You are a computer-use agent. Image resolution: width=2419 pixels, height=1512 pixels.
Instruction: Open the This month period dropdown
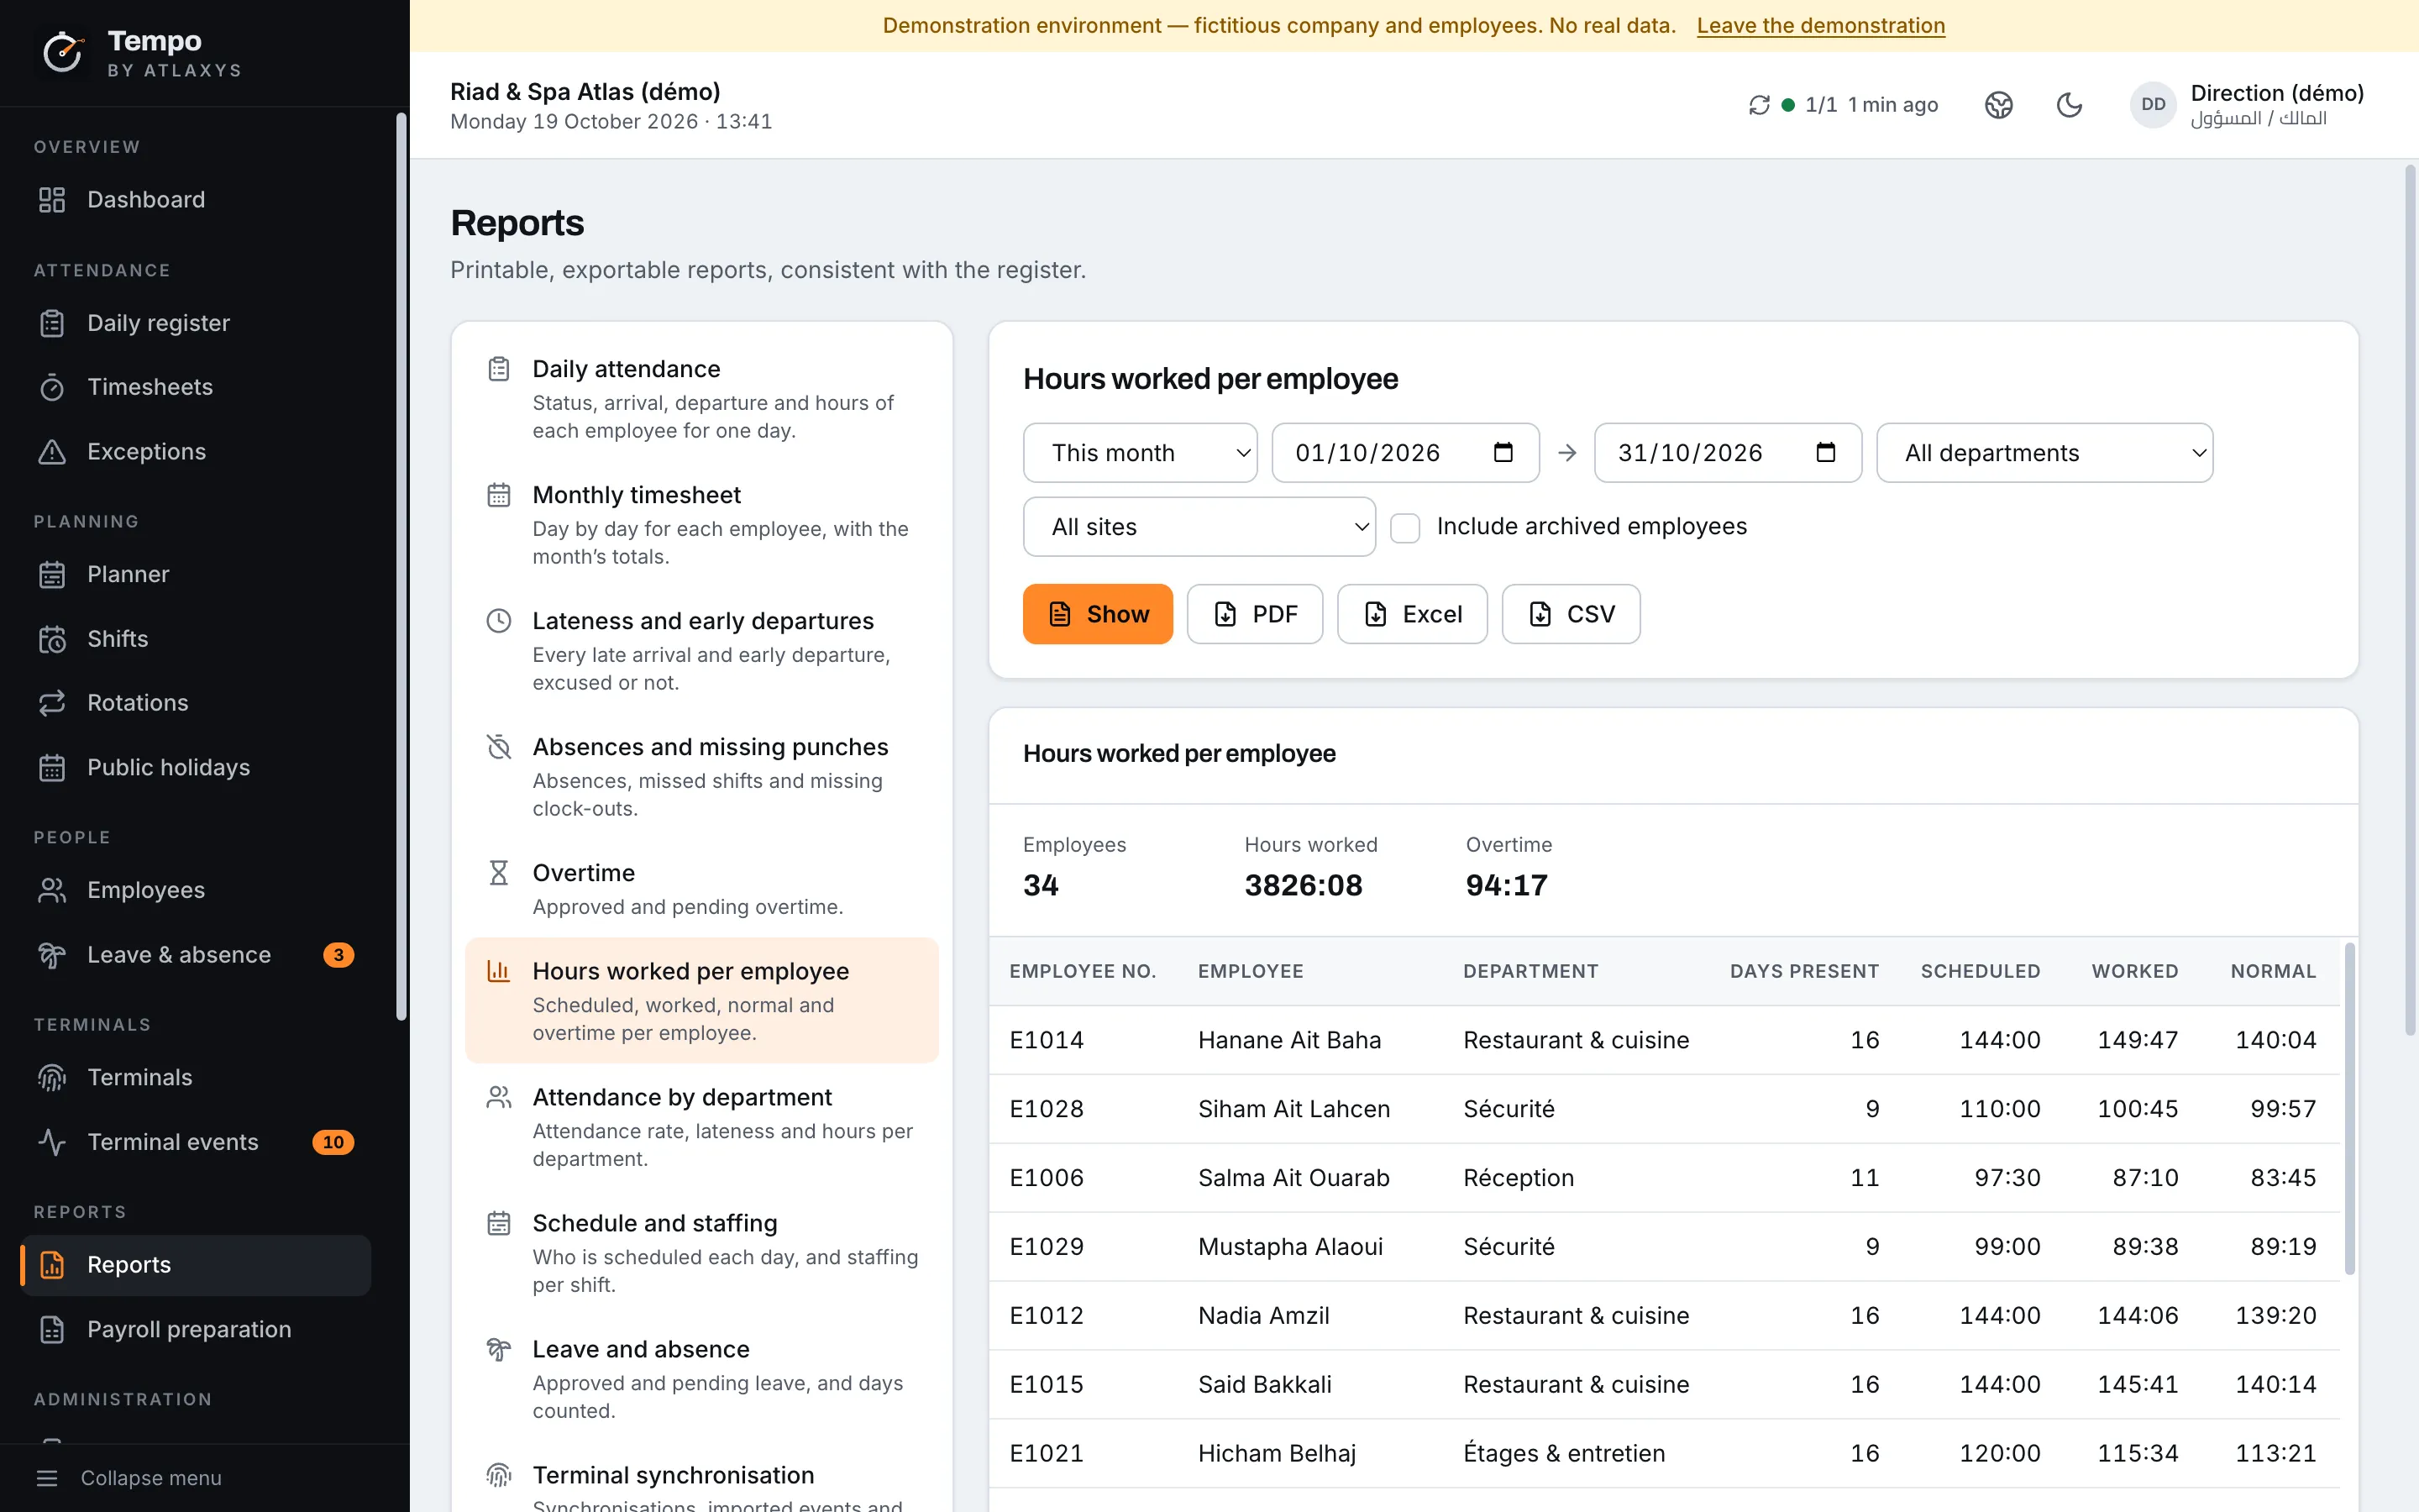click(x=1140, y=453)
